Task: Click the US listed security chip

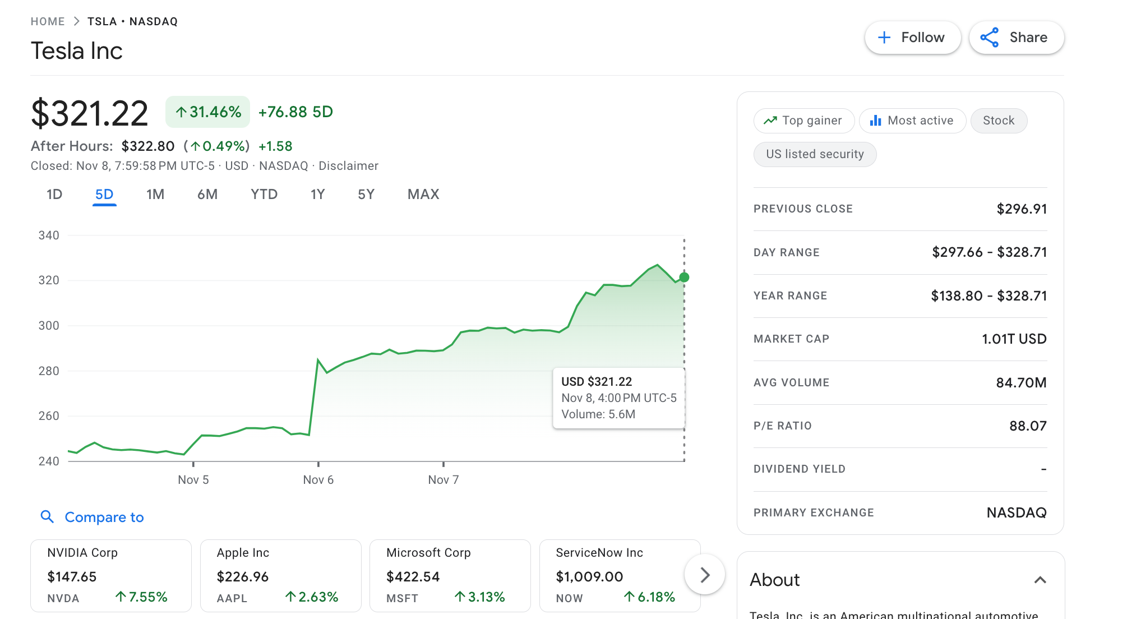Action: [x=815, y=154]
